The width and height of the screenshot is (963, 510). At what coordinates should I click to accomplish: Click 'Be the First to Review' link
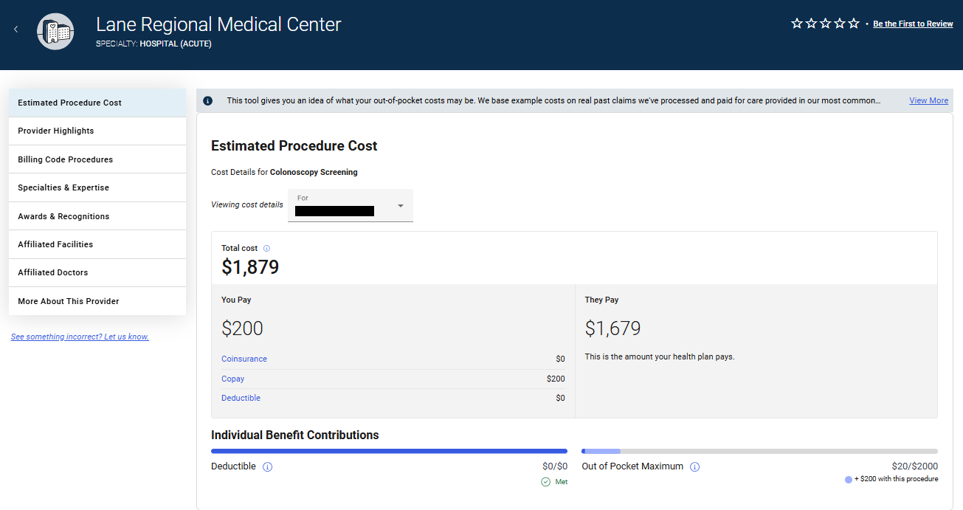[913, 24]
